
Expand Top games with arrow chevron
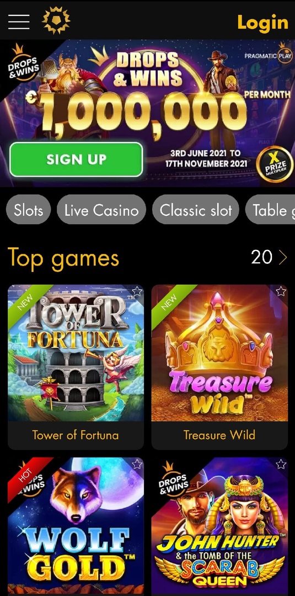[283, 258]
